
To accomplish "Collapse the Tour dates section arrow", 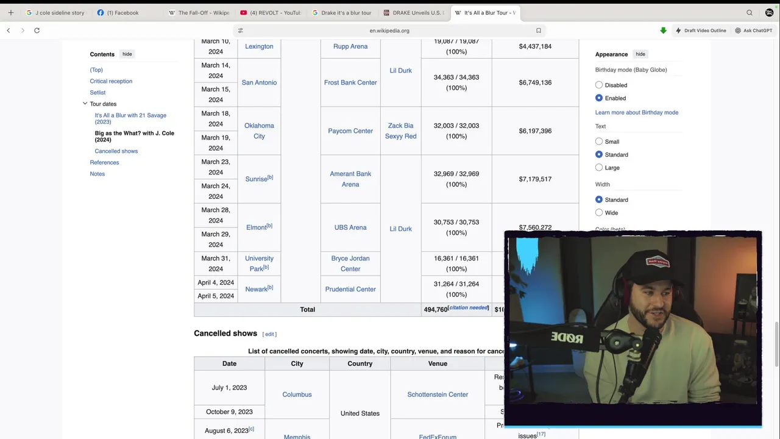I will [85, 104].
